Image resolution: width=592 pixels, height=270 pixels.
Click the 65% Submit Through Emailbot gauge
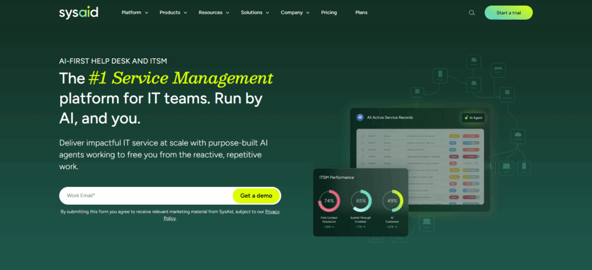pyautogui.click(x=361, y=200)
